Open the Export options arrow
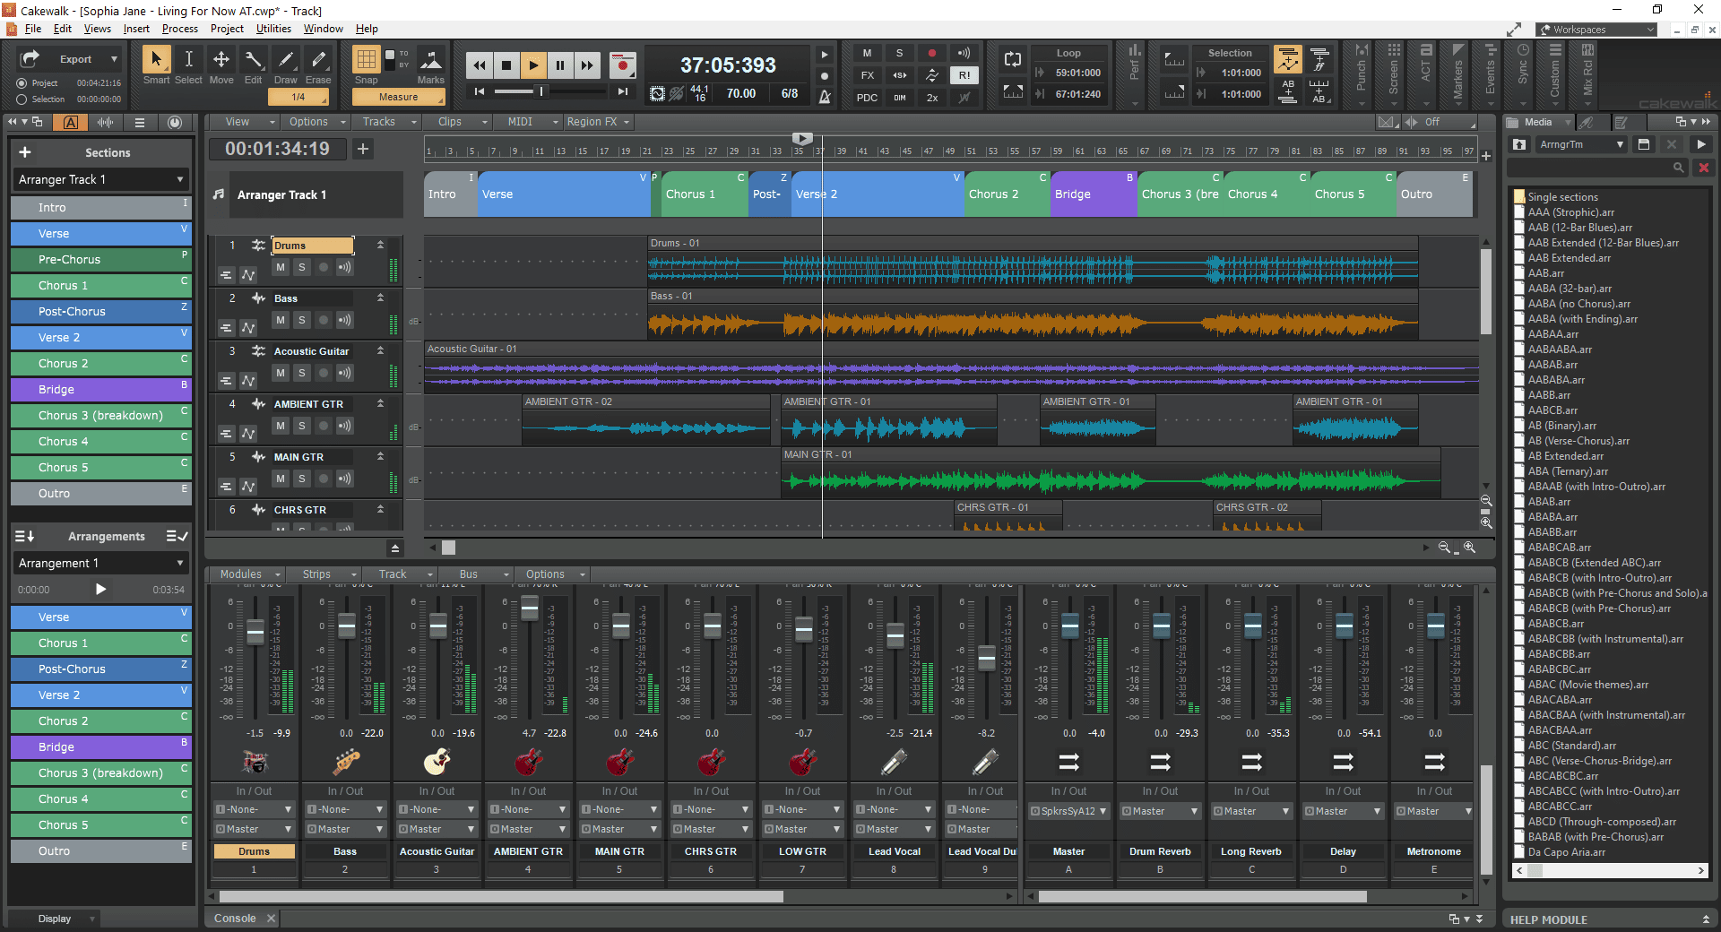The width and height of the screenshot is (1721, 932). pyautogui.click(x=114, y=59)
